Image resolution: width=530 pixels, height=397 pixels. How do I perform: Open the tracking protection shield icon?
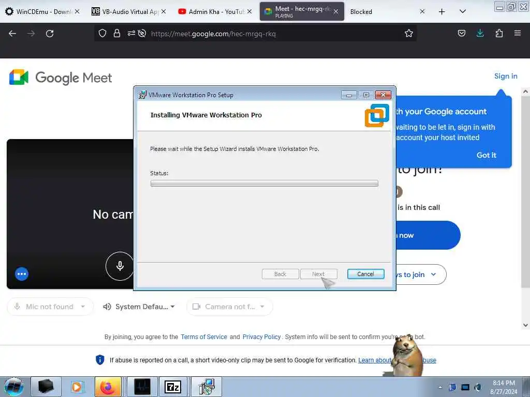tap(102, 34)
